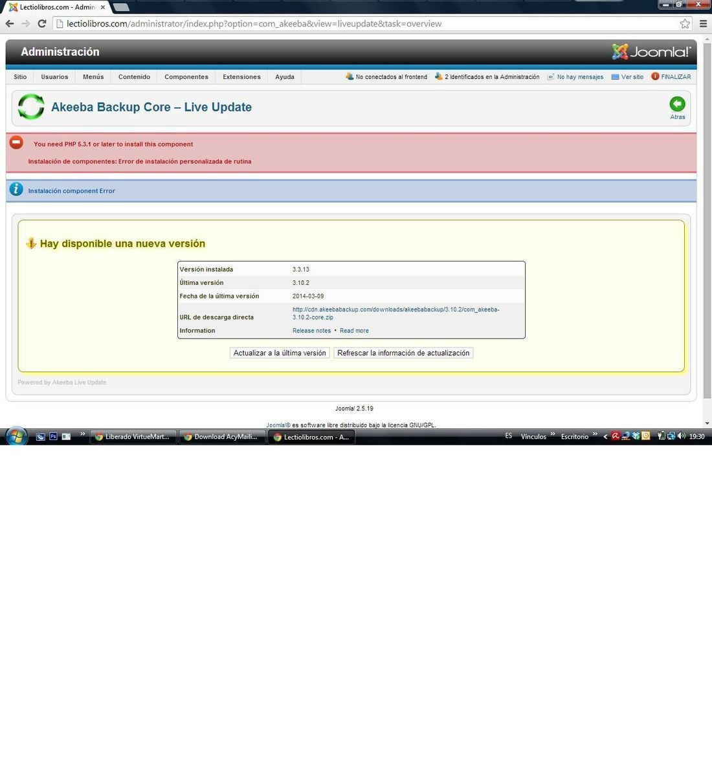
Task: Click the Ver sitio link
Action: (632, 76)
